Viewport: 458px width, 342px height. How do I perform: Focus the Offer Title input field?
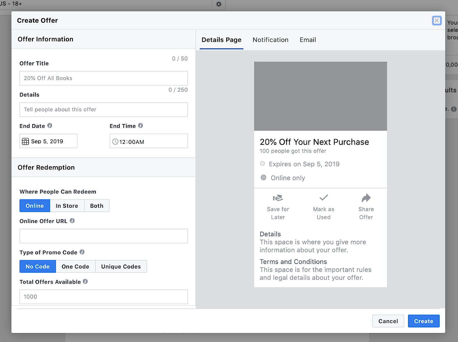click(103, 78)
